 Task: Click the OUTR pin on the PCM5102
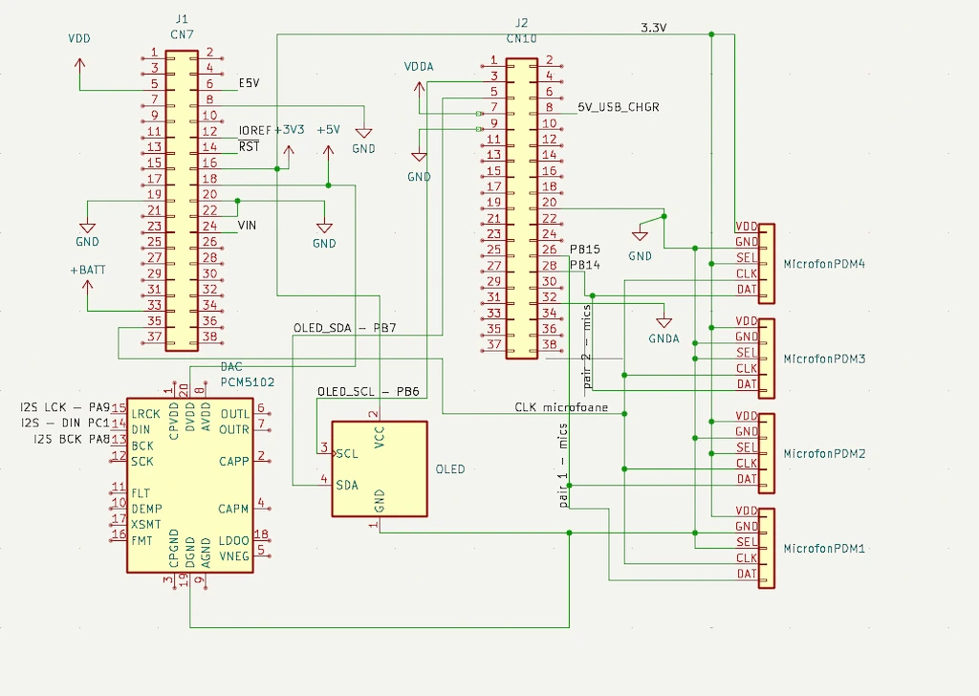point(235,429)
